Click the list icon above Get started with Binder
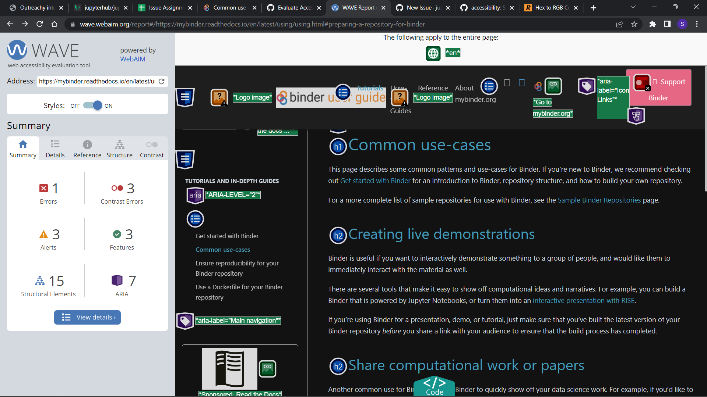 click(x=195, y=219)
